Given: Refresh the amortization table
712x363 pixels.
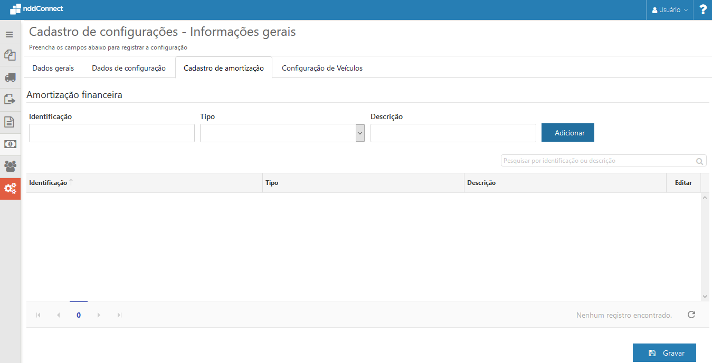Looking at the screenshot, I should 691,315.
